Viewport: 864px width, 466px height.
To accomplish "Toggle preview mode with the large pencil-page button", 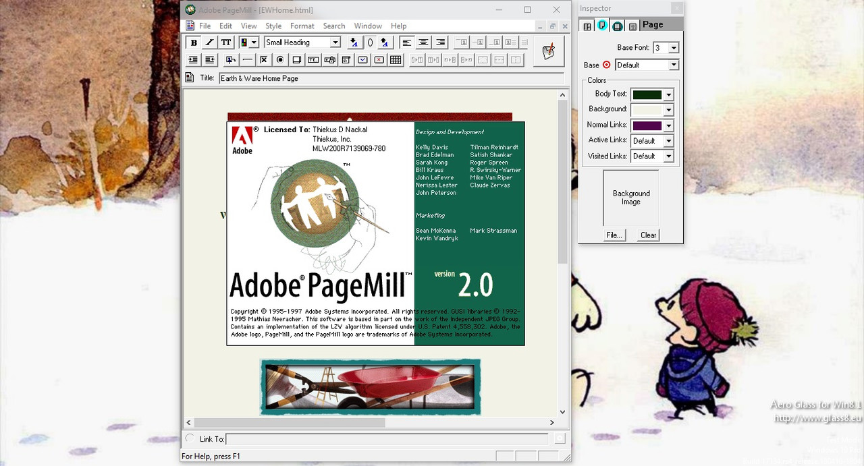I will pos(549,51).
